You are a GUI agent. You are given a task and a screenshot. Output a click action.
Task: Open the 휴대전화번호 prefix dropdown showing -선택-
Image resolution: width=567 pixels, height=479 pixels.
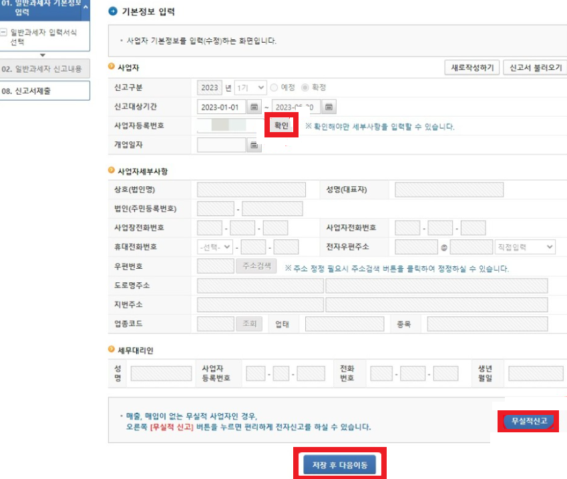click(x=215, y=247)
